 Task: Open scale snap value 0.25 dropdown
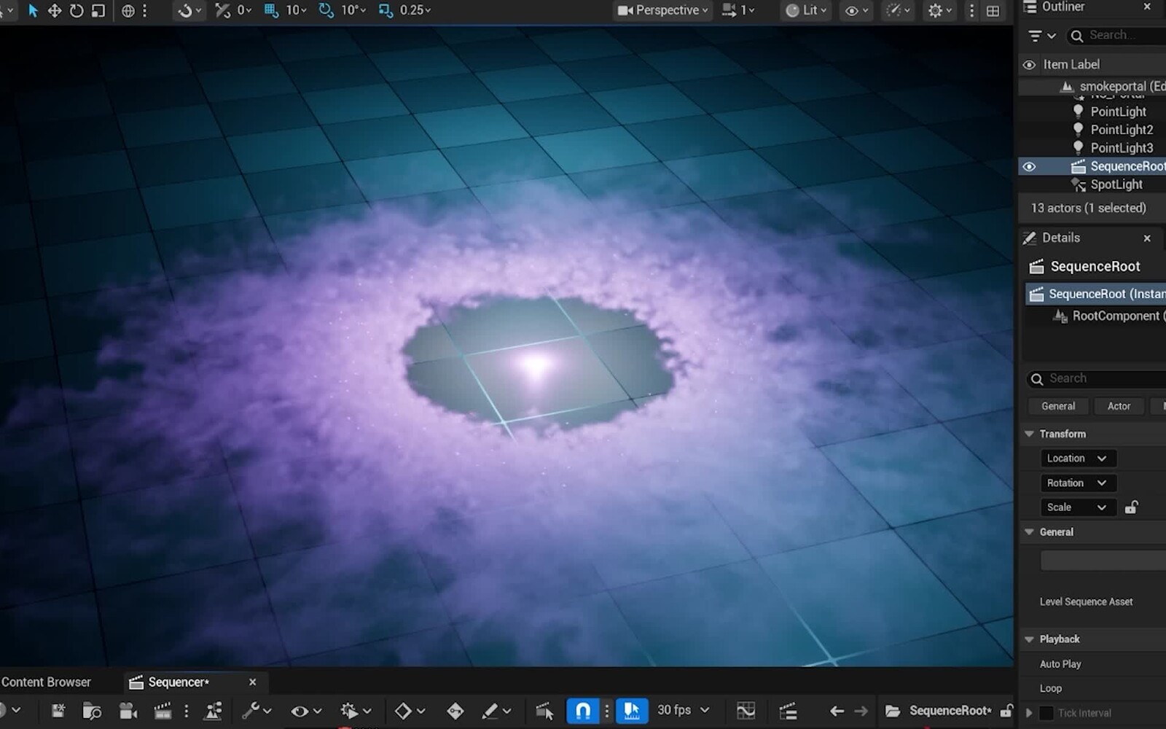pos(415,10)
